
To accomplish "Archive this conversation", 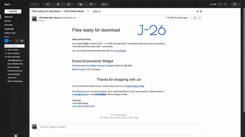I will tap(47, 4).
